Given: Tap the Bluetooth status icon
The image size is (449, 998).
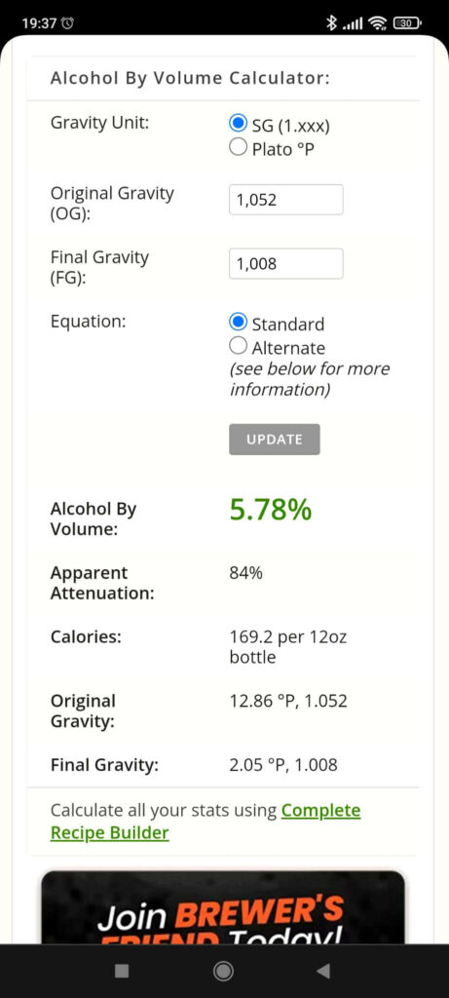Looking at the screenshot, I should pyautogui.click(x=331, y=23).
